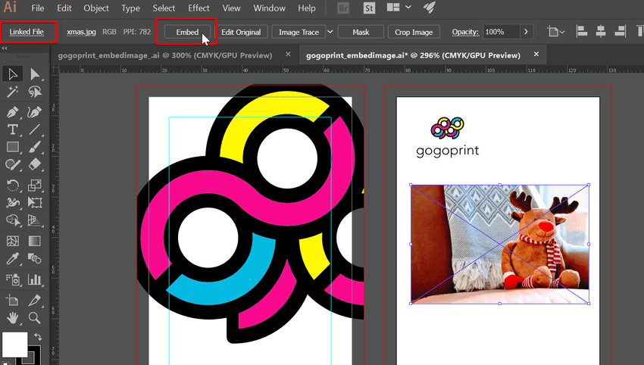Choose the Hand tool
Viewport: 644px width, 365px height.
click(x=13, y=317)
